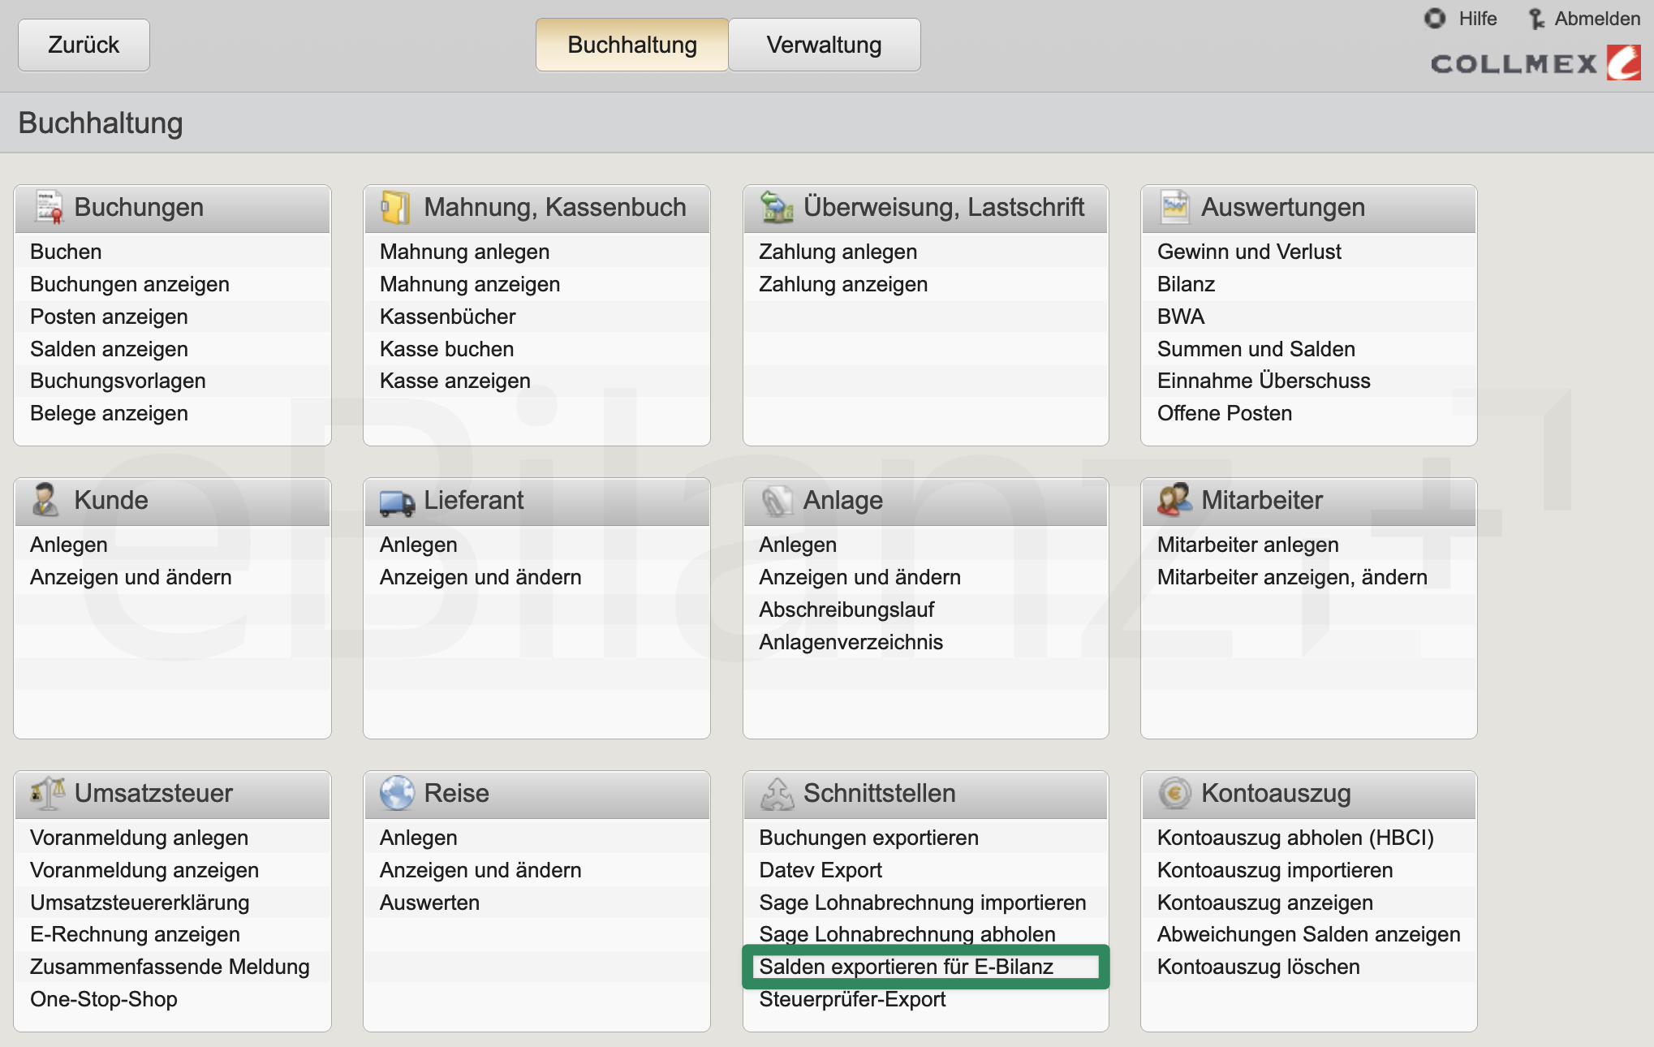
Task: Open Summen und Salden
Action: coord(1256,349)
